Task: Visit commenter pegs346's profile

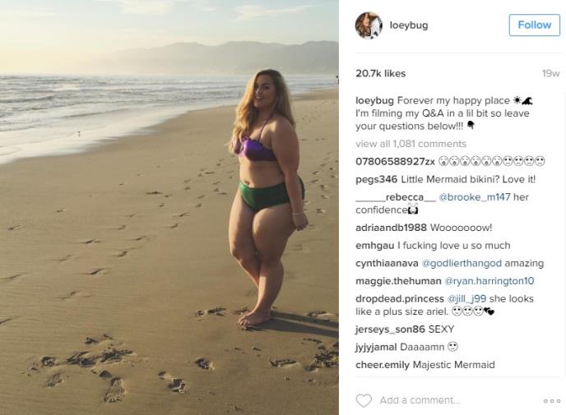Action: point(376,179)
